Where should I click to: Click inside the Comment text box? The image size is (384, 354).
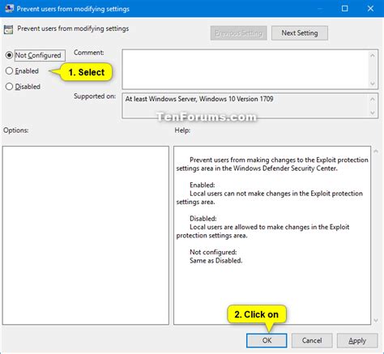pos(245,69)
